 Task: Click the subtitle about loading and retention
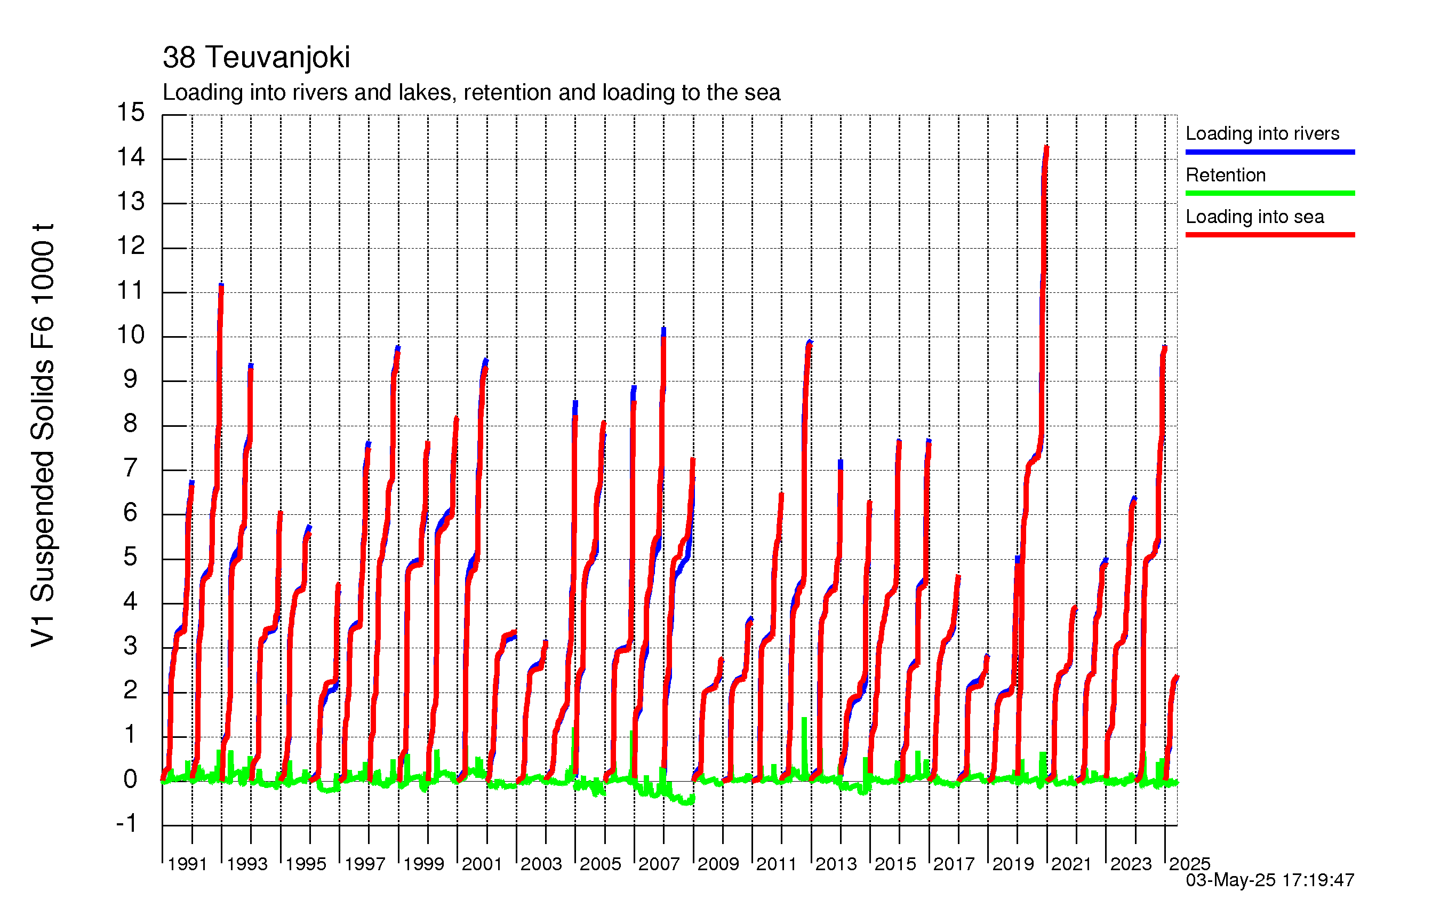(471, 92)
